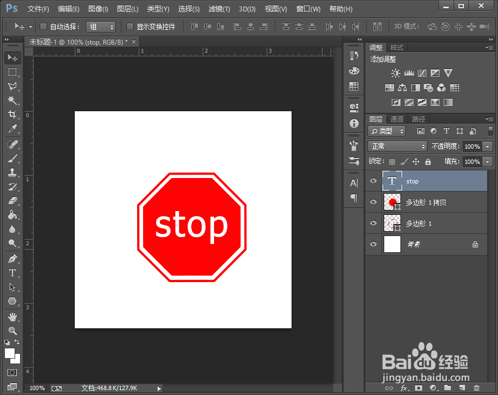Open the opacity (不透明度) slider arrow
The image size is (498, 395).
tap(488, 146)
